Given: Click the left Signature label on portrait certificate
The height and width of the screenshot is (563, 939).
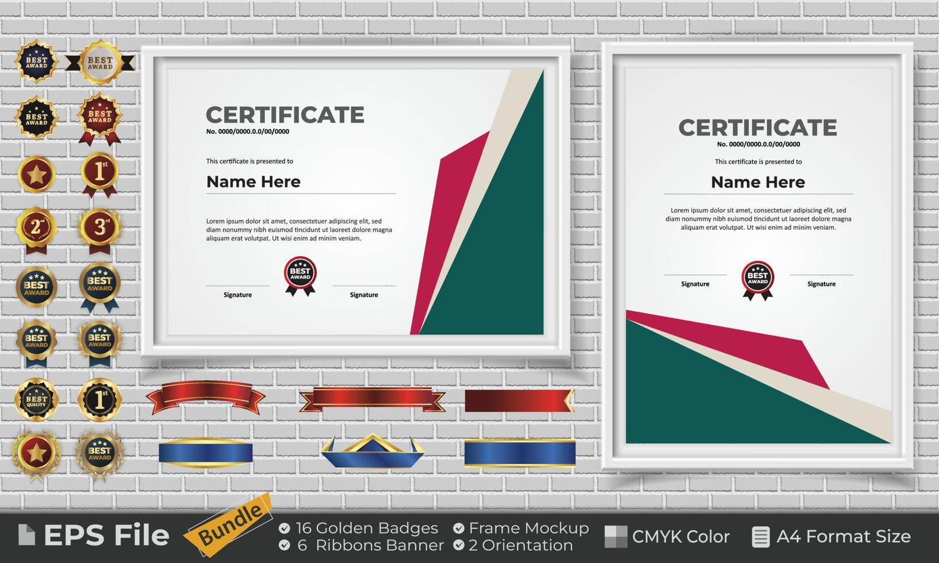Looking at the screenshot, I should click(695, 284).
